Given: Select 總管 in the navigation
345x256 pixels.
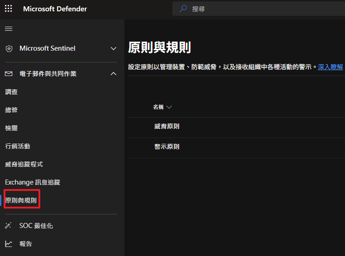Looking at the screenshot, I should (11, 110).
